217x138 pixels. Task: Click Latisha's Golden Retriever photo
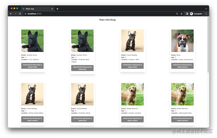click(x=133, y=94)
